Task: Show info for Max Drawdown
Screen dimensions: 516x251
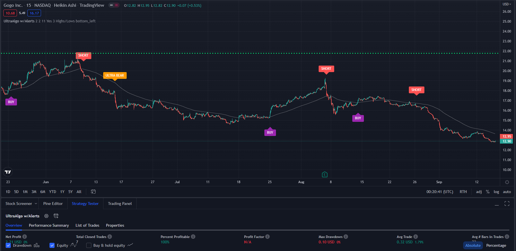Action: pos(346,237)
